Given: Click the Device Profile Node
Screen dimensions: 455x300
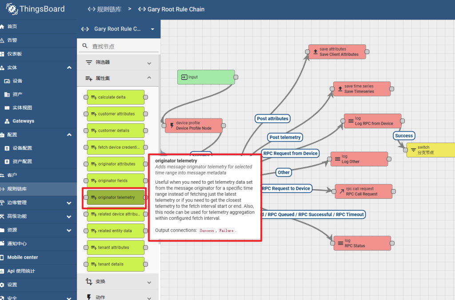Looking at the screenshot, I should tap(194, 126).
